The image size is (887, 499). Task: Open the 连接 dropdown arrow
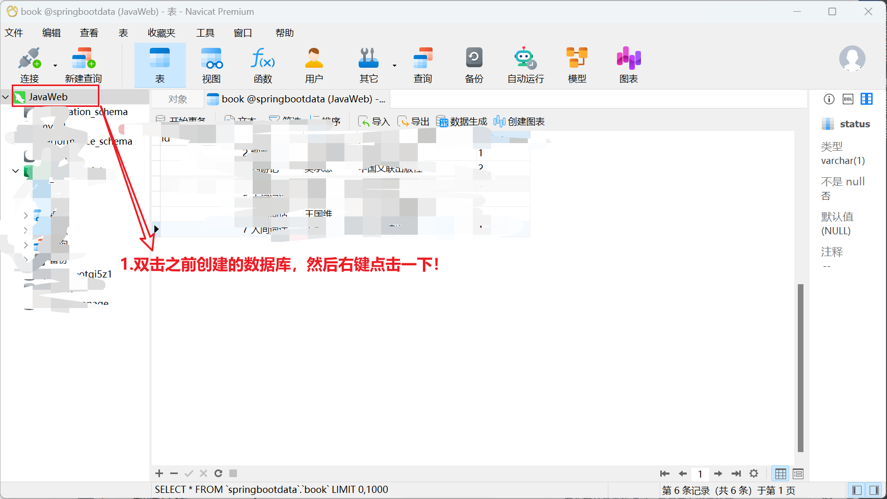point(55,66)
